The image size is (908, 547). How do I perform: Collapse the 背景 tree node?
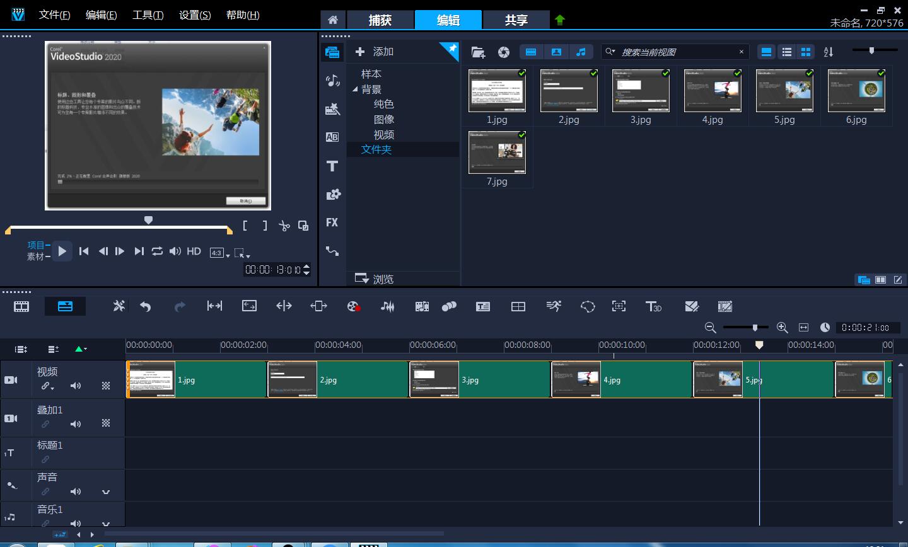point(355,89)
